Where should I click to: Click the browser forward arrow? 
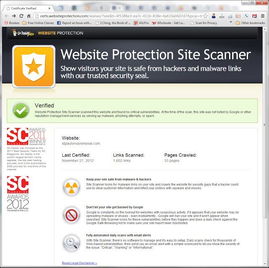14,16
